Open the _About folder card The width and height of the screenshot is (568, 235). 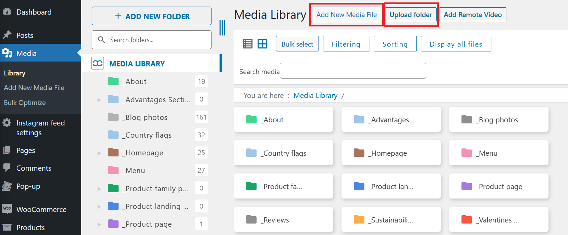pyautogui.click(x=283, y=120)
